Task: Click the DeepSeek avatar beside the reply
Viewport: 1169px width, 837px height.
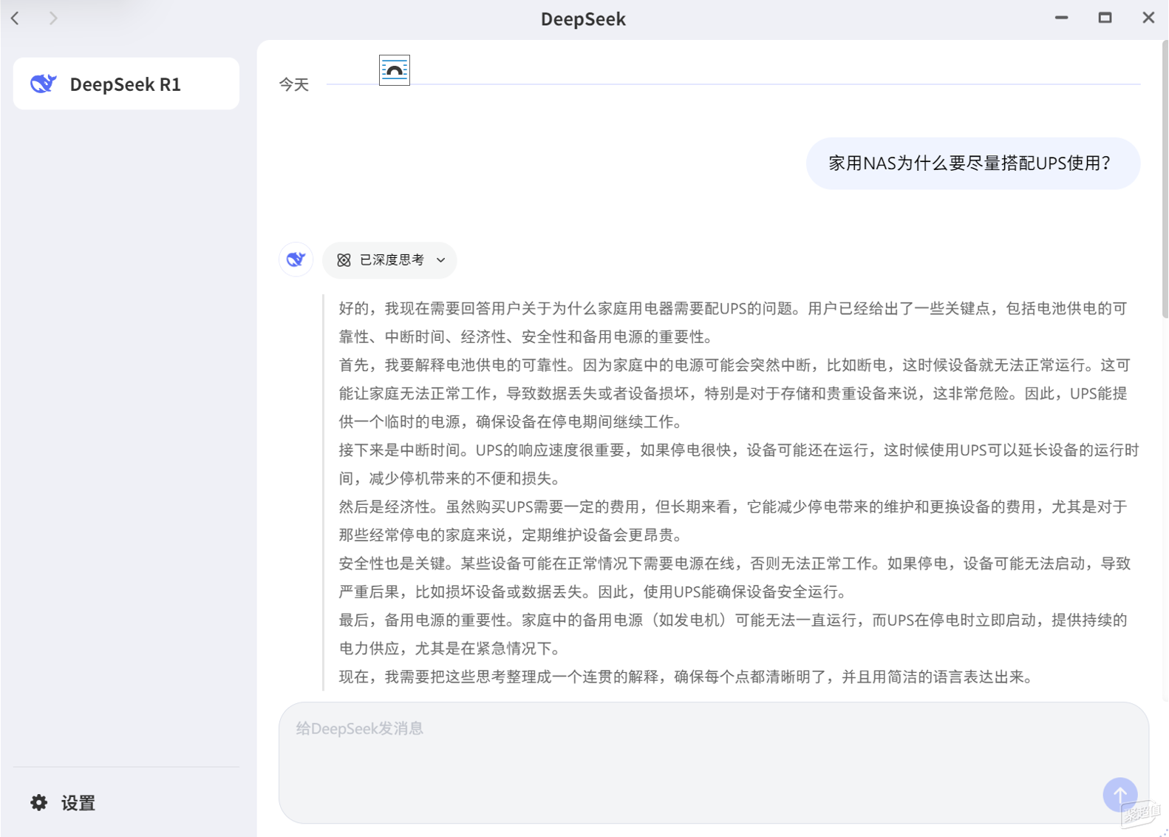Action: click(296, 260)
